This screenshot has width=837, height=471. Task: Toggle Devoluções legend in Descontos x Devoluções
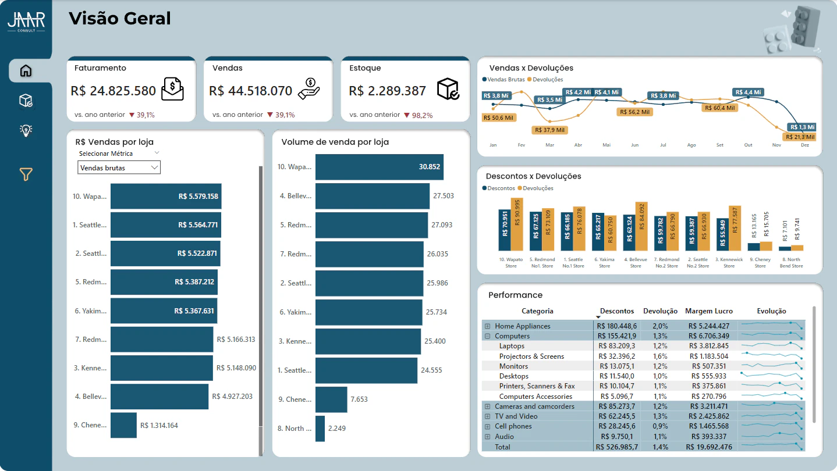point(536,188)
